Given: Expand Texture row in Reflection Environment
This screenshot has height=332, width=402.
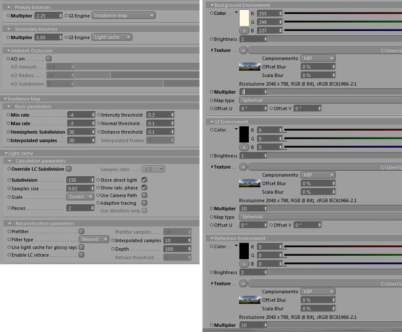Looking at the screenshot, I should (x=212, y=283).
